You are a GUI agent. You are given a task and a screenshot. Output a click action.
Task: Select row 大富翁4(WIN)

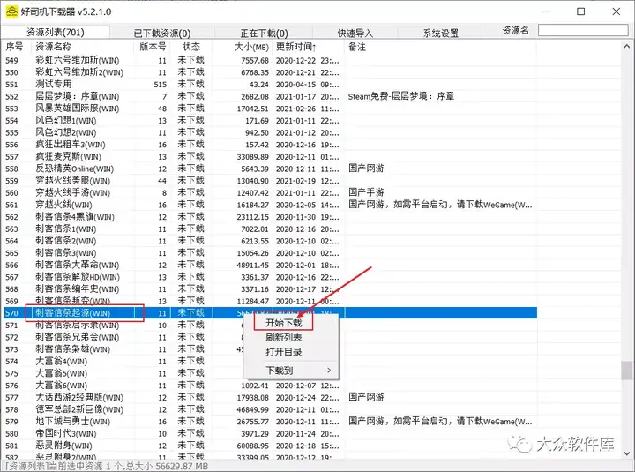pos(271,362)
